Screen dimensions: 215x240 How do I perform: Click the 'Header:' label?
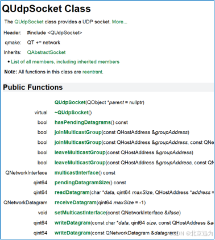13,33
